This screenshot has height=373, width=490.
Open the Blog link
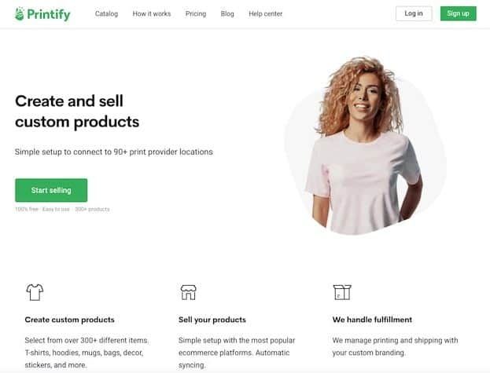click(x=227, y=13)
